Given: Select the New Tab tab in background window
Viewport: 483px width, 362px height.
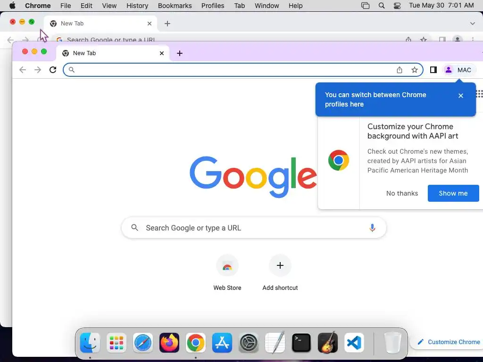Looking at the screenshot, I should pos(100,24).
